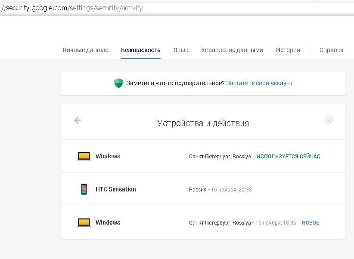Viewport: 354px width, 259px height.
Task: Open the HTC Sensation device row
Action: coord(203,189)
